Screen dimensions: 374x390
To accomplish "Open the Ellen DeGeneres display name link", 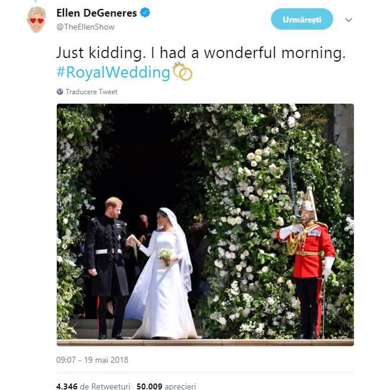I will [97, 14].
